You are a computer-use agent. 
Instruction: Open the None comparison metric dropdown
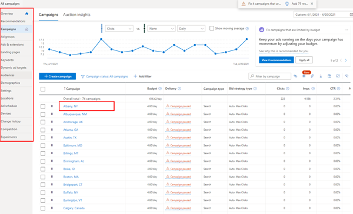click(x=161, y=29)
